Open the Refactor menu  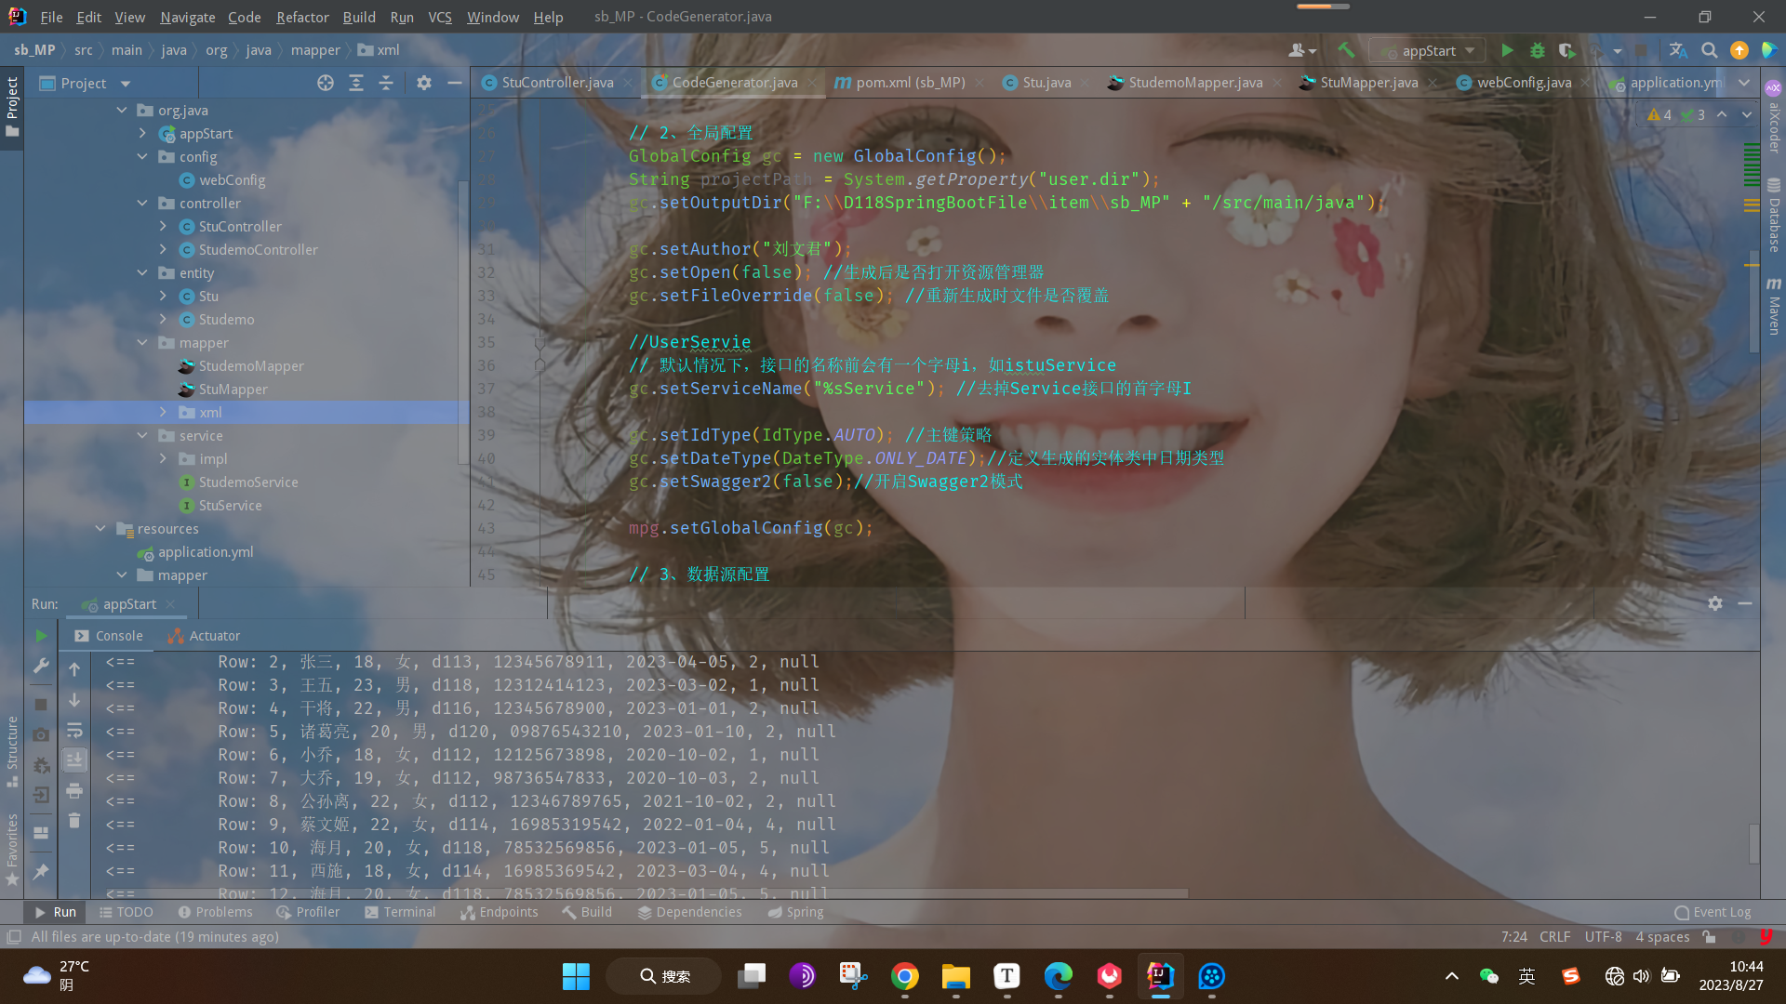(x=301, y=17)
